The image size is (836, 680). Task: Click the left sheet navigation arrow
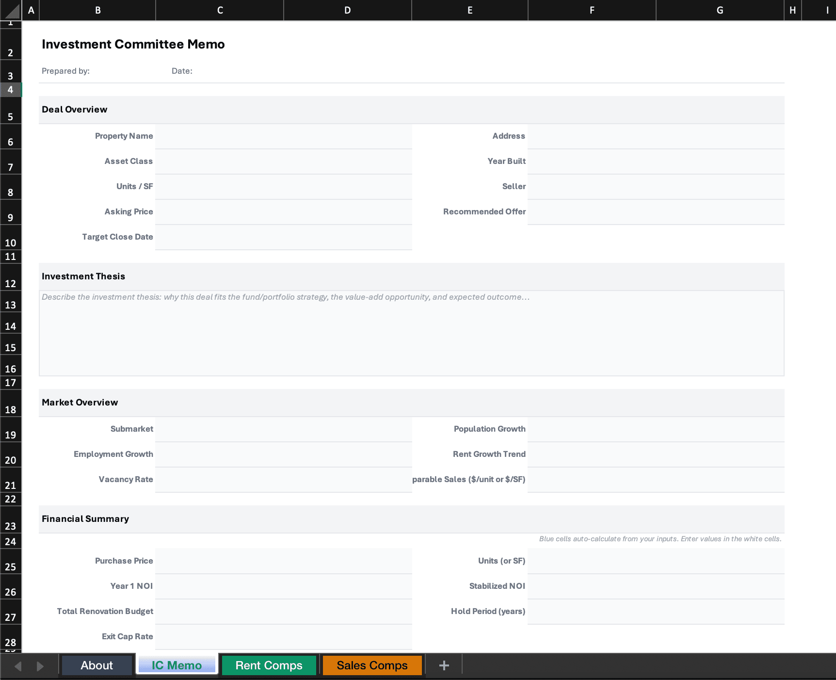pyautogui.click(x=18, y=665)
